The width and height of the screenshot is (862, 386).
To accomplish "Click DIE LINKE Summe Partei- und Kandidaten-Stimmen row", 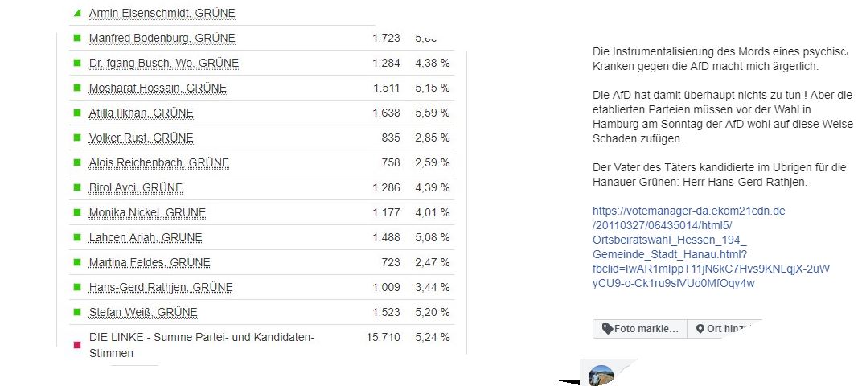I will click(x=201, y=345).
